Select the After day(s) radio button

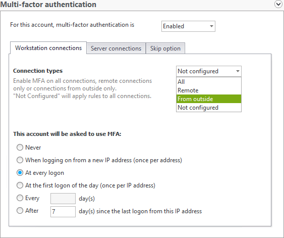point(20,211)
